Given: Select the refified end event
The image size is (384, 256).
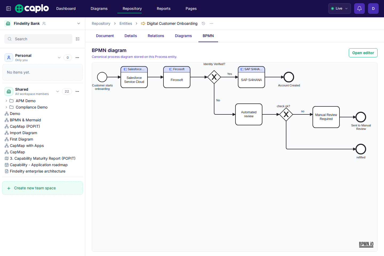Looking at the screenshot, I should (361, 149).
